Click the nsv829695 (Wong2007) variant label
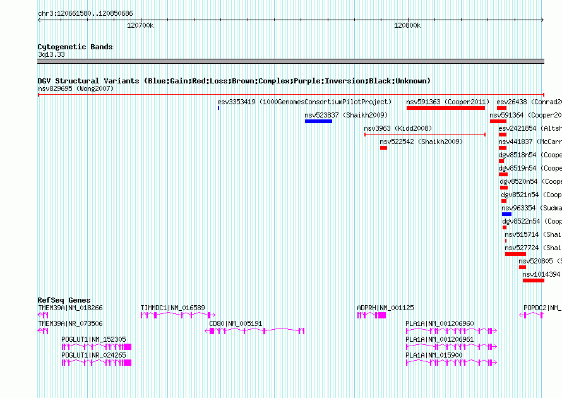The width and height of the screenshot is (562, 398). coord(76,88)
